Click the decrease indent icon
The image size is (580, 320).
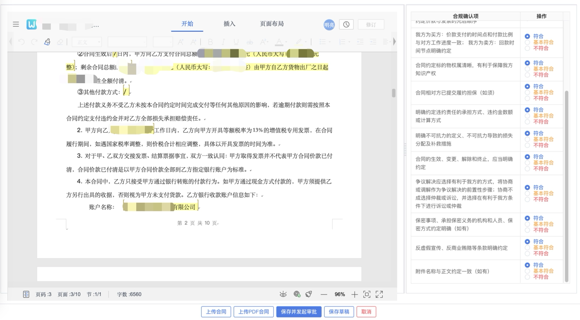[360, 42]
